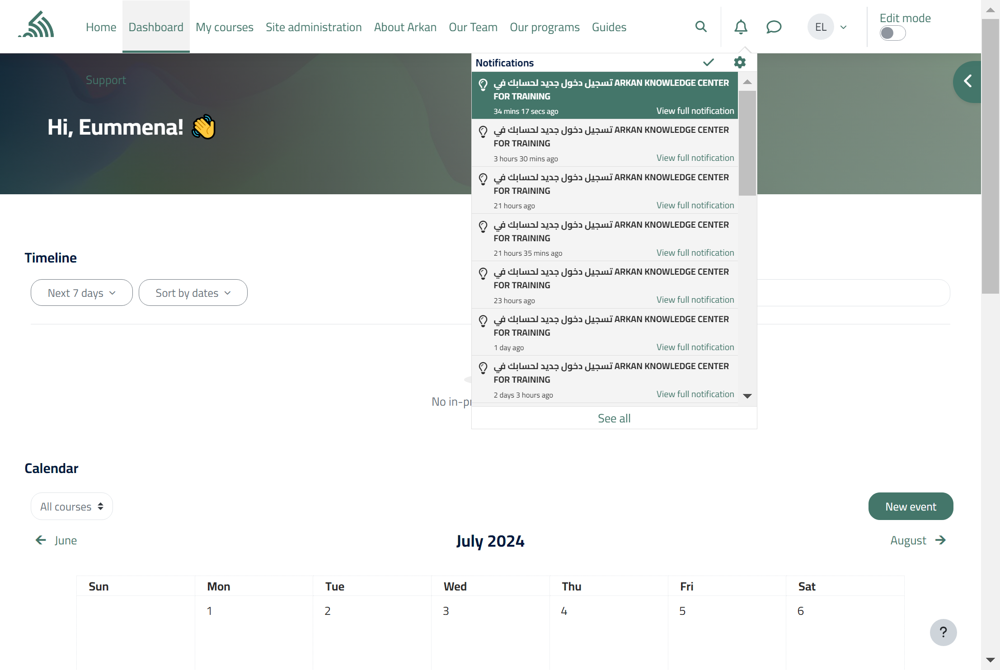
Task: Go to Home in navigation
Action: pos(101,27)
